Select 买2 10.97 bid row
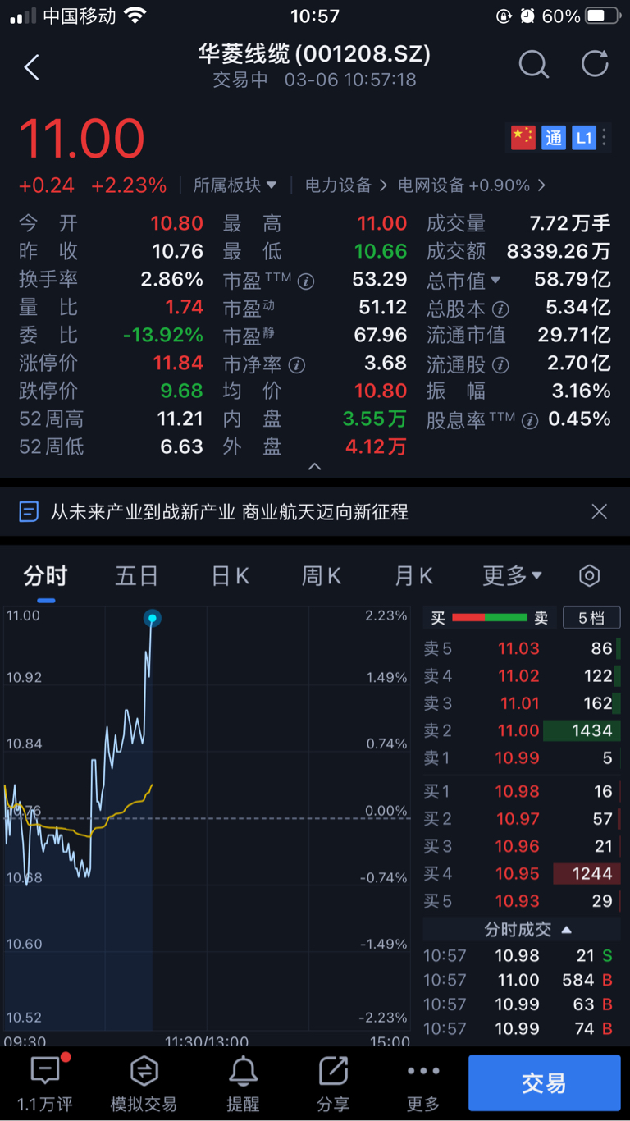 (522, 819)
